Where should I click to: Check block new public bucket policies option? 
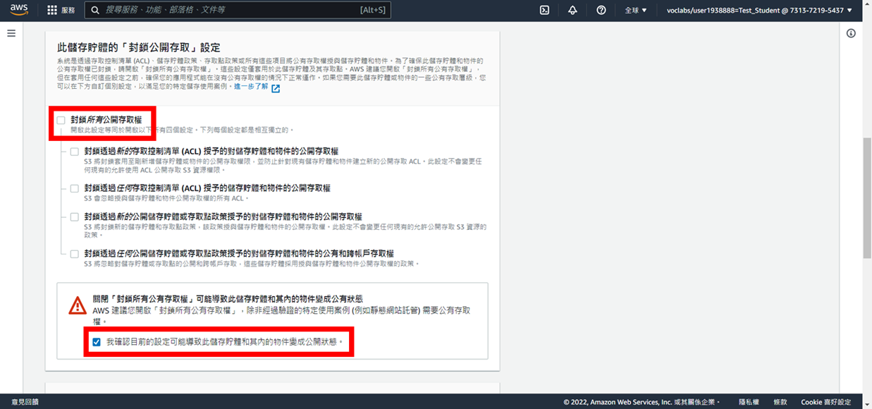click(x=75, y=217)
